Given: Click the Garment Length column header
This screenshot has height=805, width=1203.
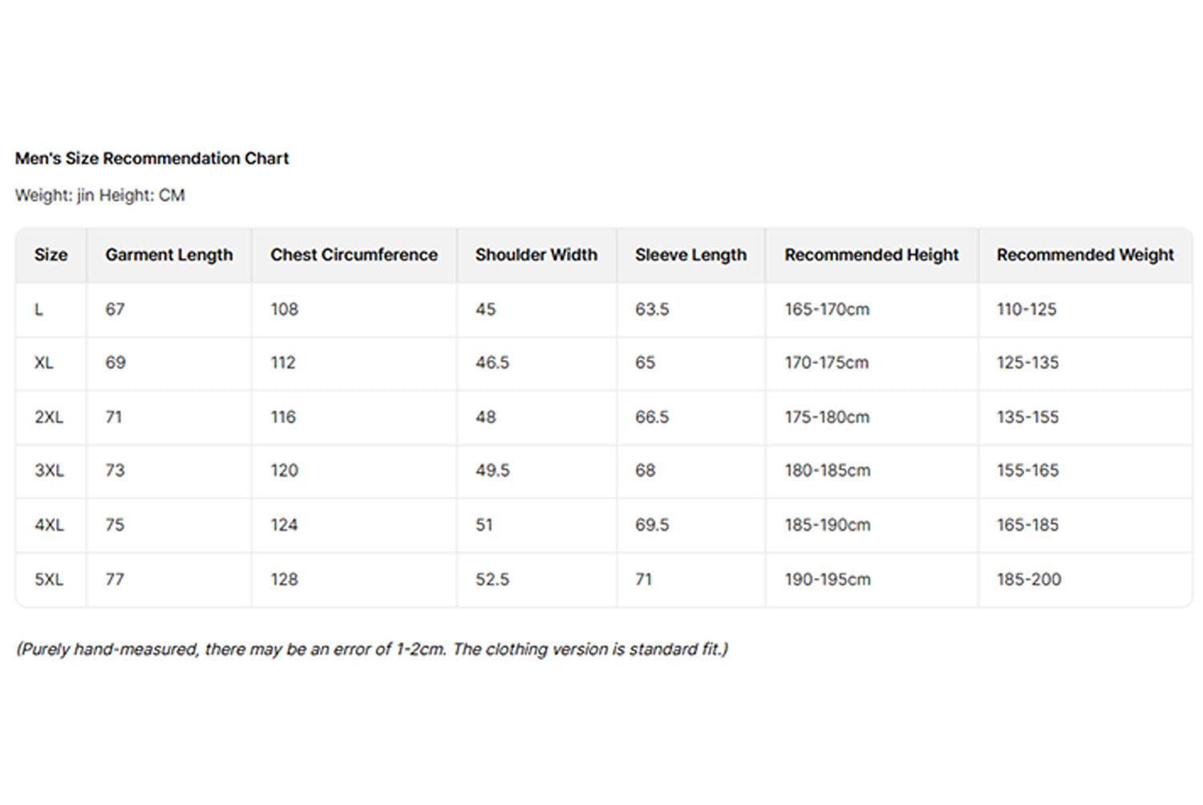Looking at the screenshot, I should pyautogui.click(x=168, y=255).
